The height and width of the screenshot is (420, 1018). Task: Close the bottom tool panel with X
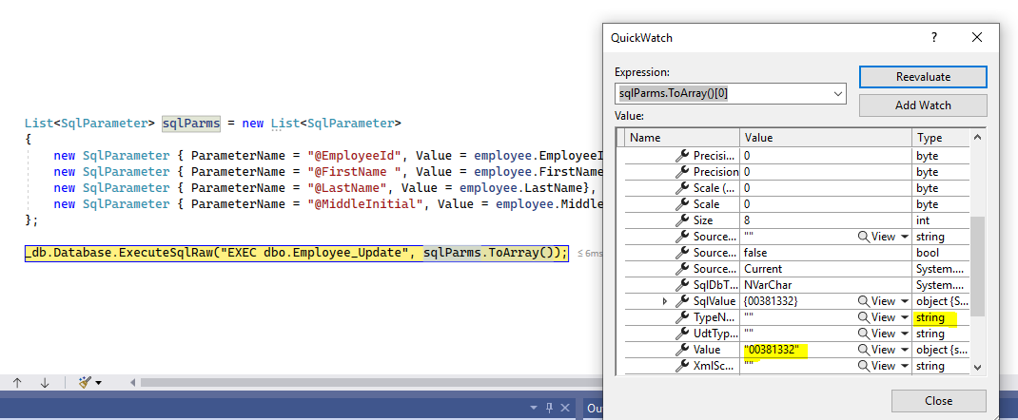coord(565,408)
